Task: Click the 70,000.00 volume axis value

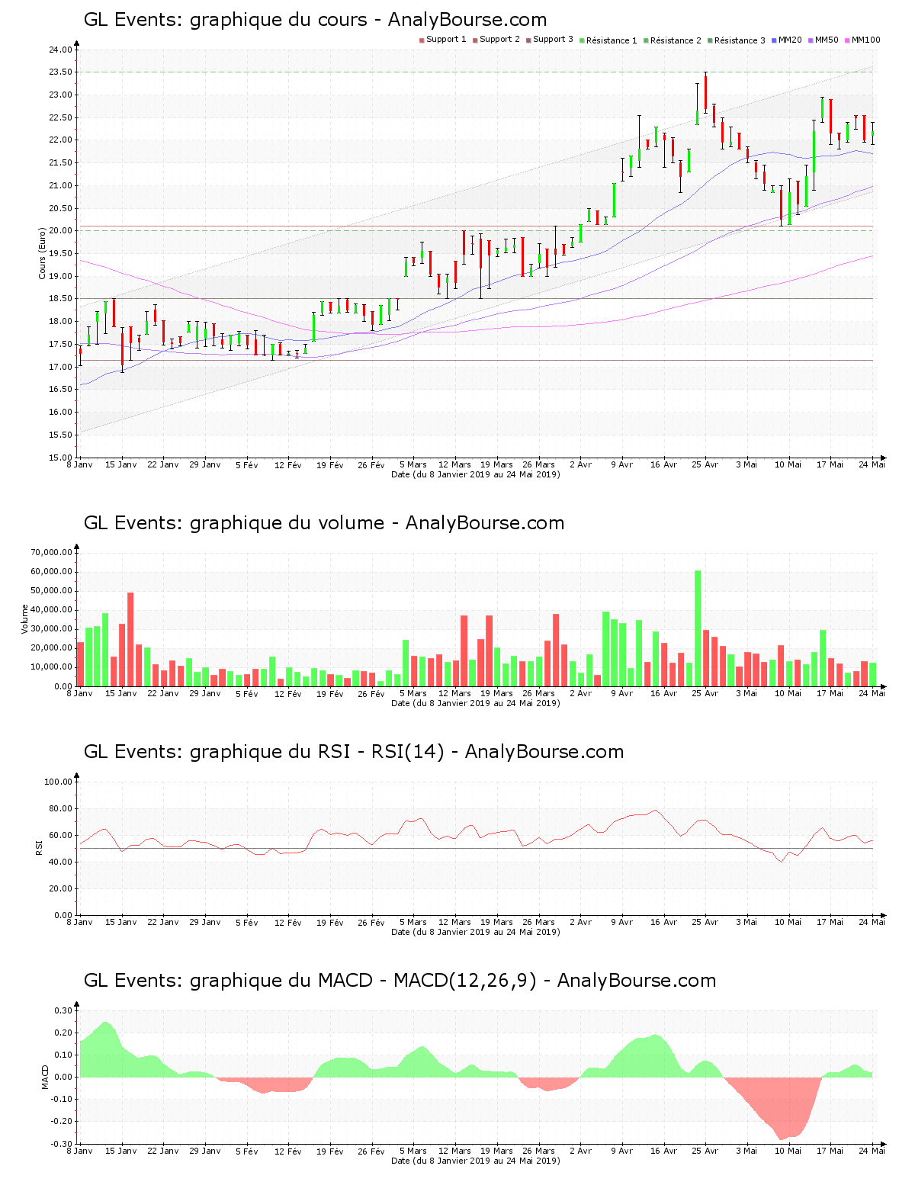Action: [51, 553]
